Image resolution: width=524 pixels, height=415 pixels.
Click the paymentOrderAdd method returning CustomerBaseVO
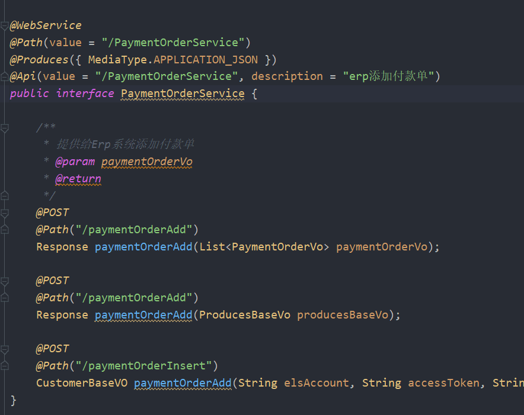click(183, 383)
